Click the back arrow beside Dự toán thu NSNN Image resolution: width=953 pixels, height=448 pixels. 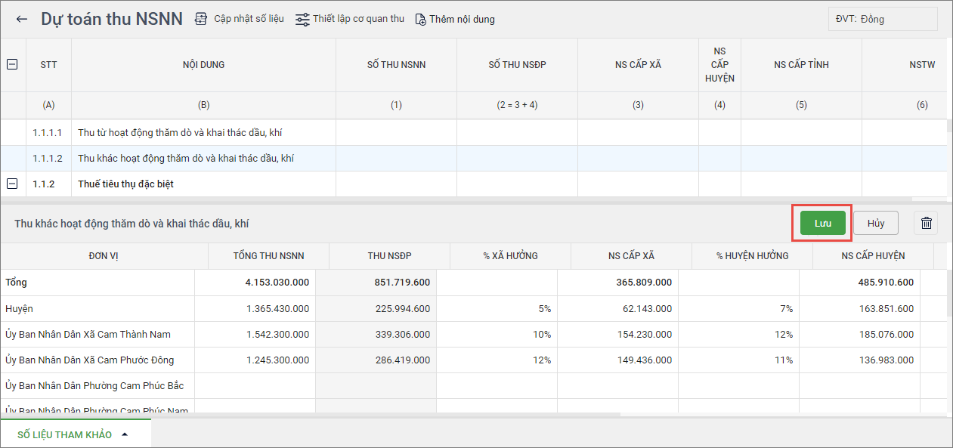(22, 19)
